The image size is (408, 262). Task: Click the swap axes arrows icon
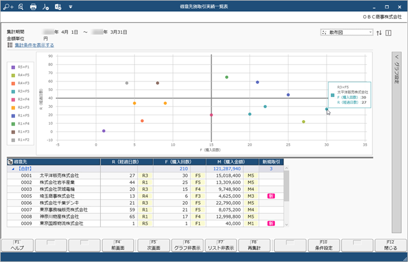tap(379, 32)
